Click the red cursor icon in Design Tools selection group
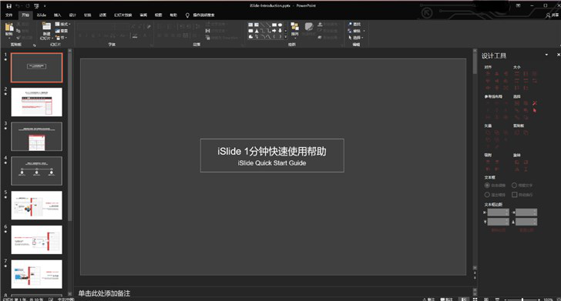Screen dimensions: 561x301 (x=535, y=110)
